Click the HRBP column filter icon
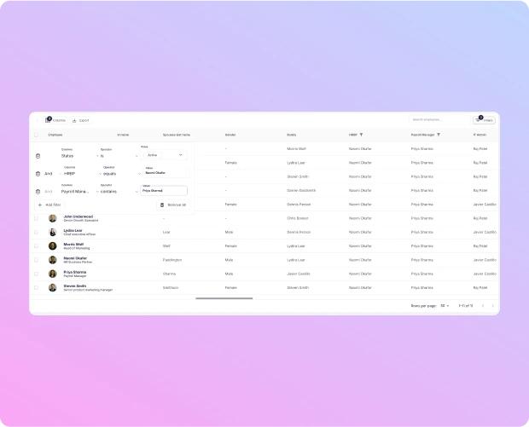 tap(361, 135)
